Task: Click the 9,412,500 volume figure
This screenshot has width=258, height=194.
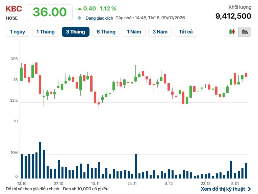Action: 233,16
